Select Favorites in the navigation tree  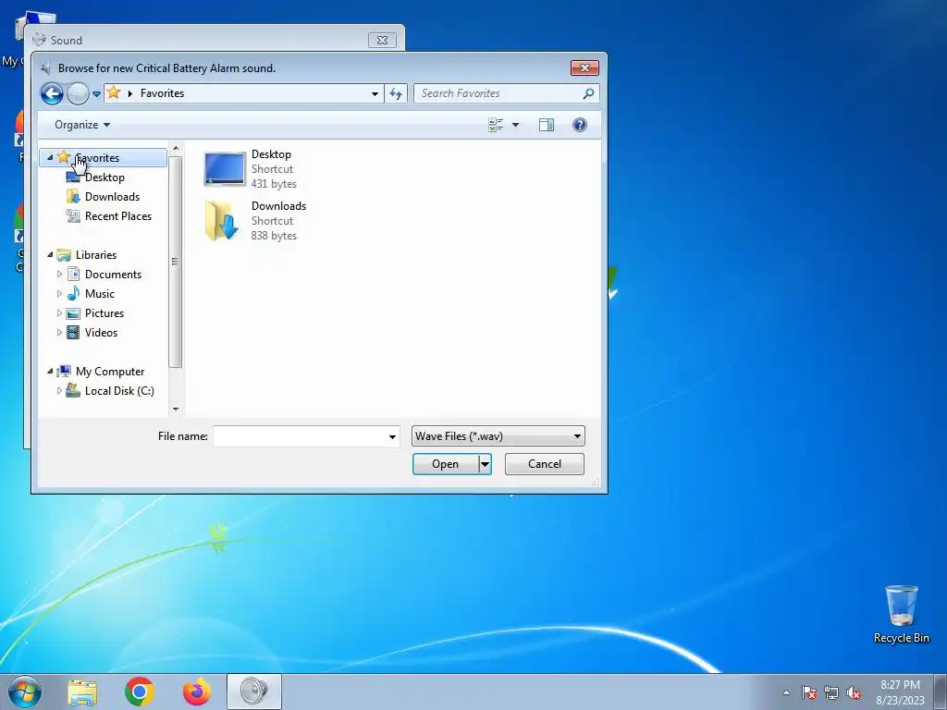tap(97, 157)
